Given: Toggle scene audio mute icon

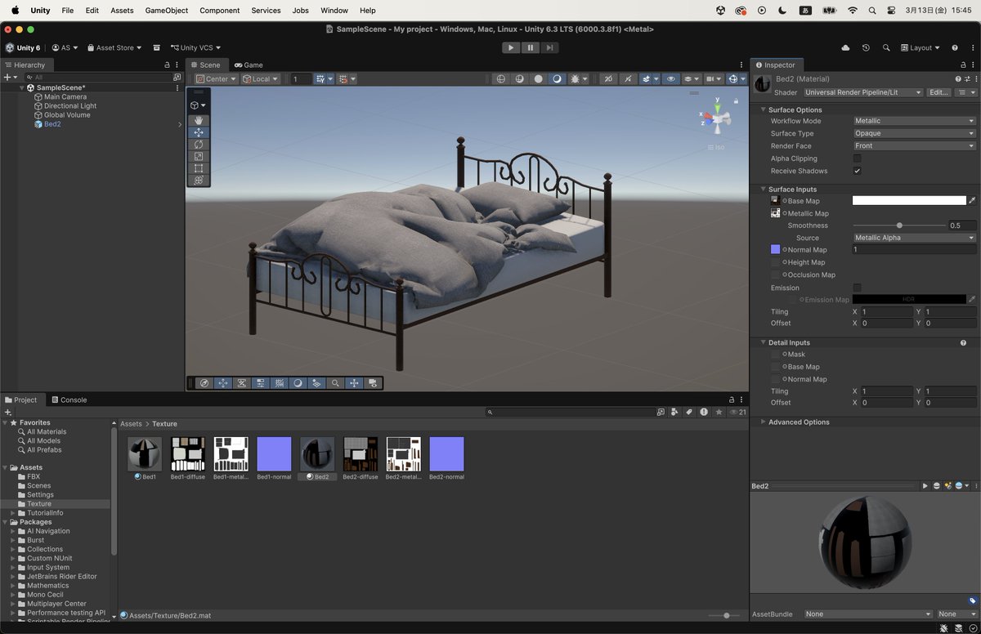Looking at the screenshot, I should click(627, 79).
